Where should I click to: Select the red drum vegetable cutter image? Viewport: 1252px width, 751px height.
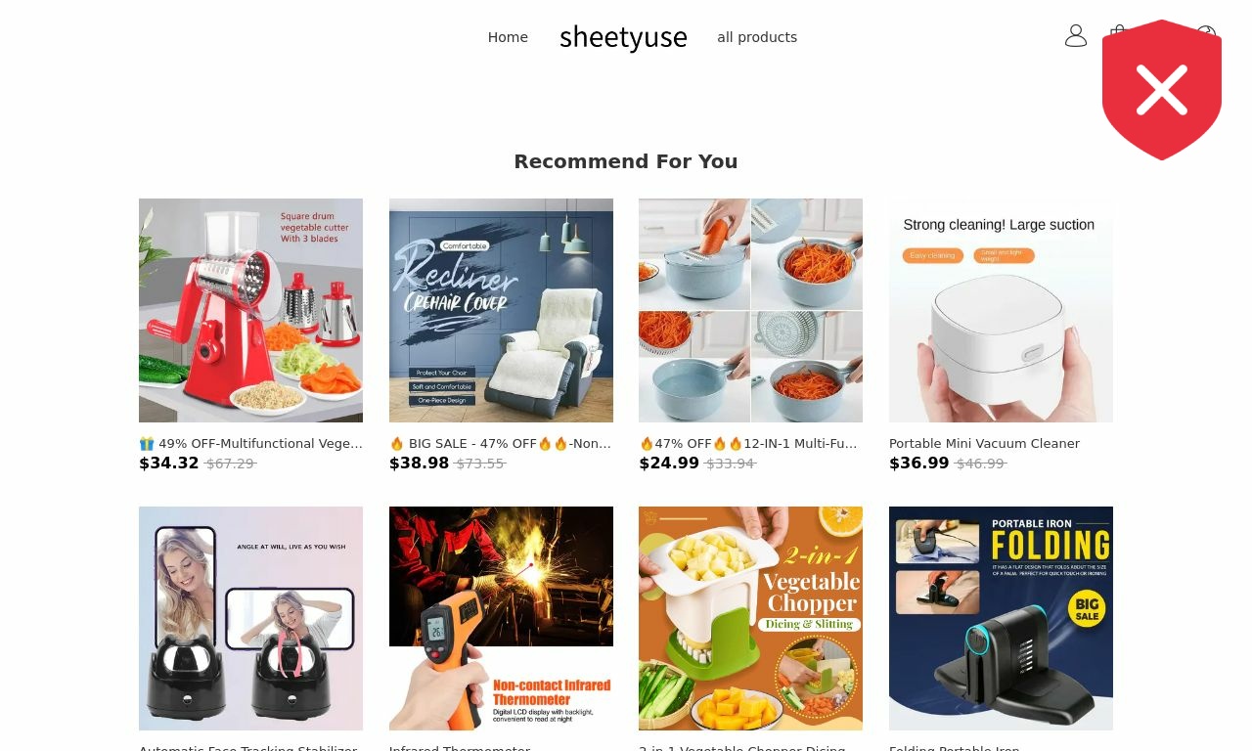(x=250, y=310)
